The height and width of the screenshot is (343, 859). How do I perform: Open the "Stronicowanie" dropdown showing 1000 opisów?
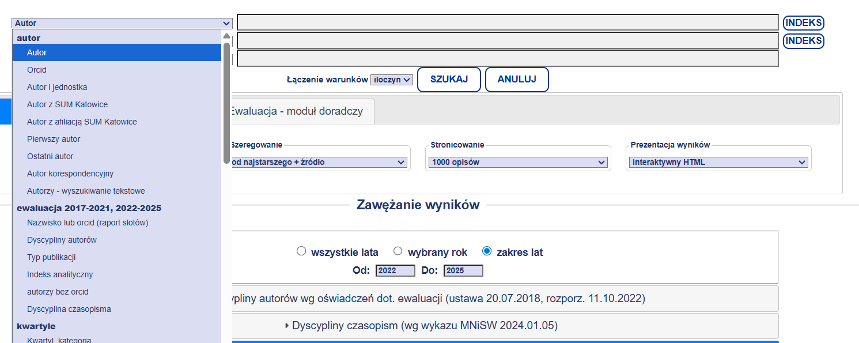click(517, 162)
